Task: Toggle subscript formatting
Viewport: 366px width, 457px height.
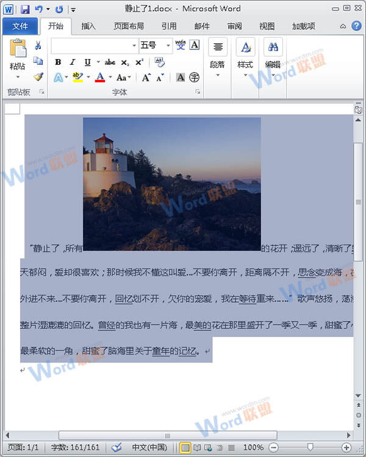Action: tap(125, 62)
